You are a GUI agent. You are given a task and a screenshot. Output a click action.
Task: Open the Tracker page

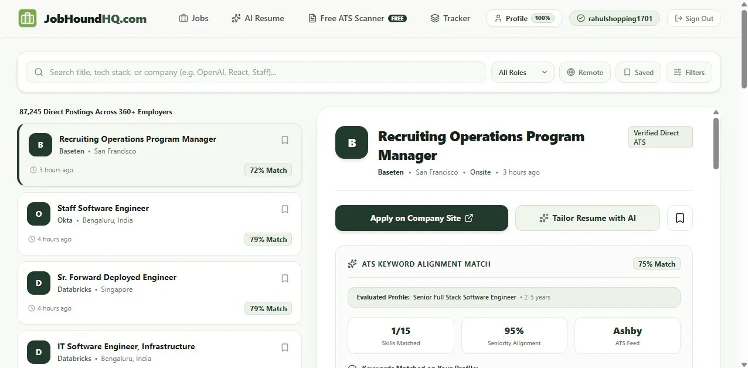450,18
